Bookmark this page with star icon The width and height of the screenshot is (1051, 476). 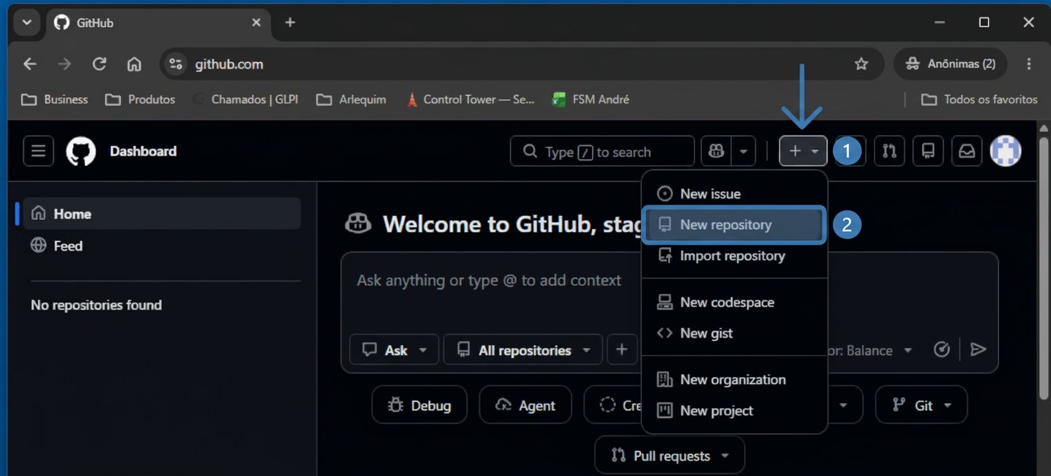pyautogui.click(x=861, y=64)
